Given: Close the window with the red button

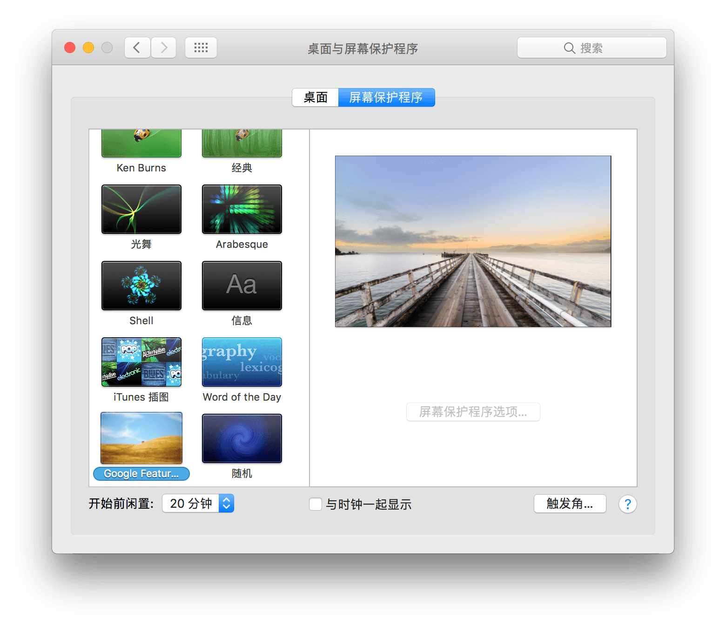Looking at the screenshot, I should [x=70, y=48].
